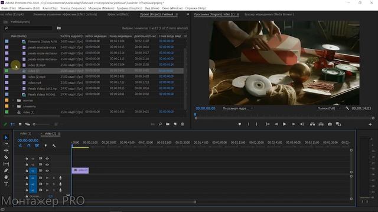Create new search bin from query
Image resolution: width=378 pixels, height=212 pixels.
click(59, 28)
